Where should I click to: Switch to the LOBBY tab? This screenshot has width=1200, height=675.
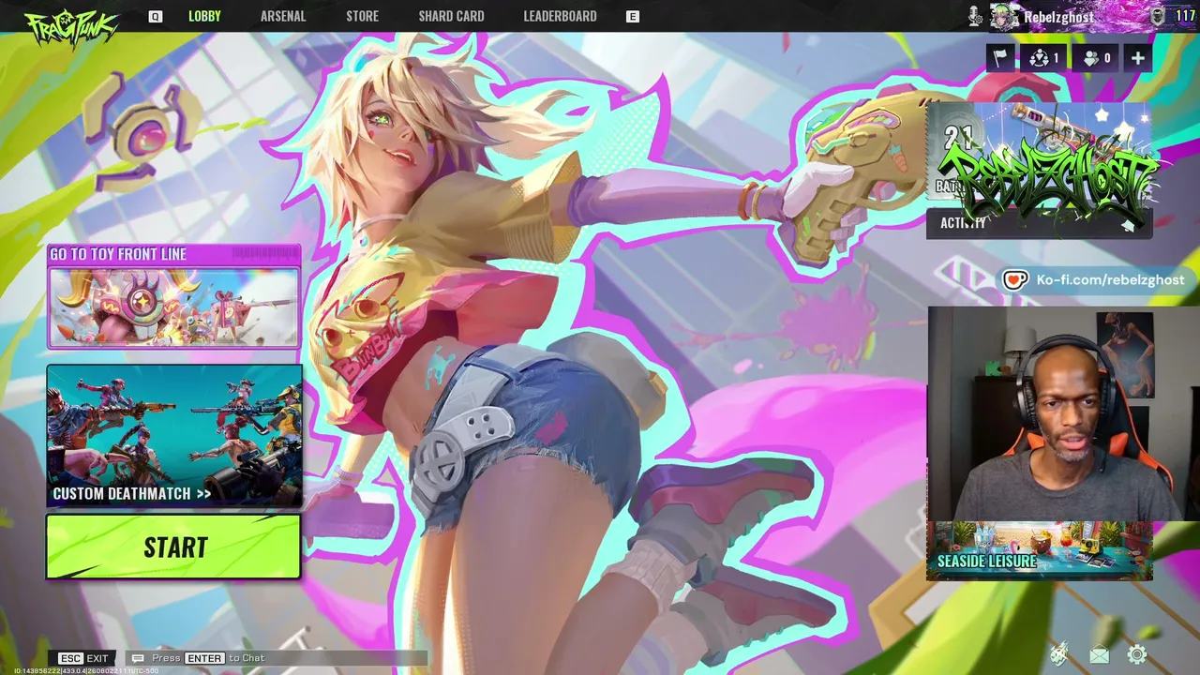(x=204, y=16)
